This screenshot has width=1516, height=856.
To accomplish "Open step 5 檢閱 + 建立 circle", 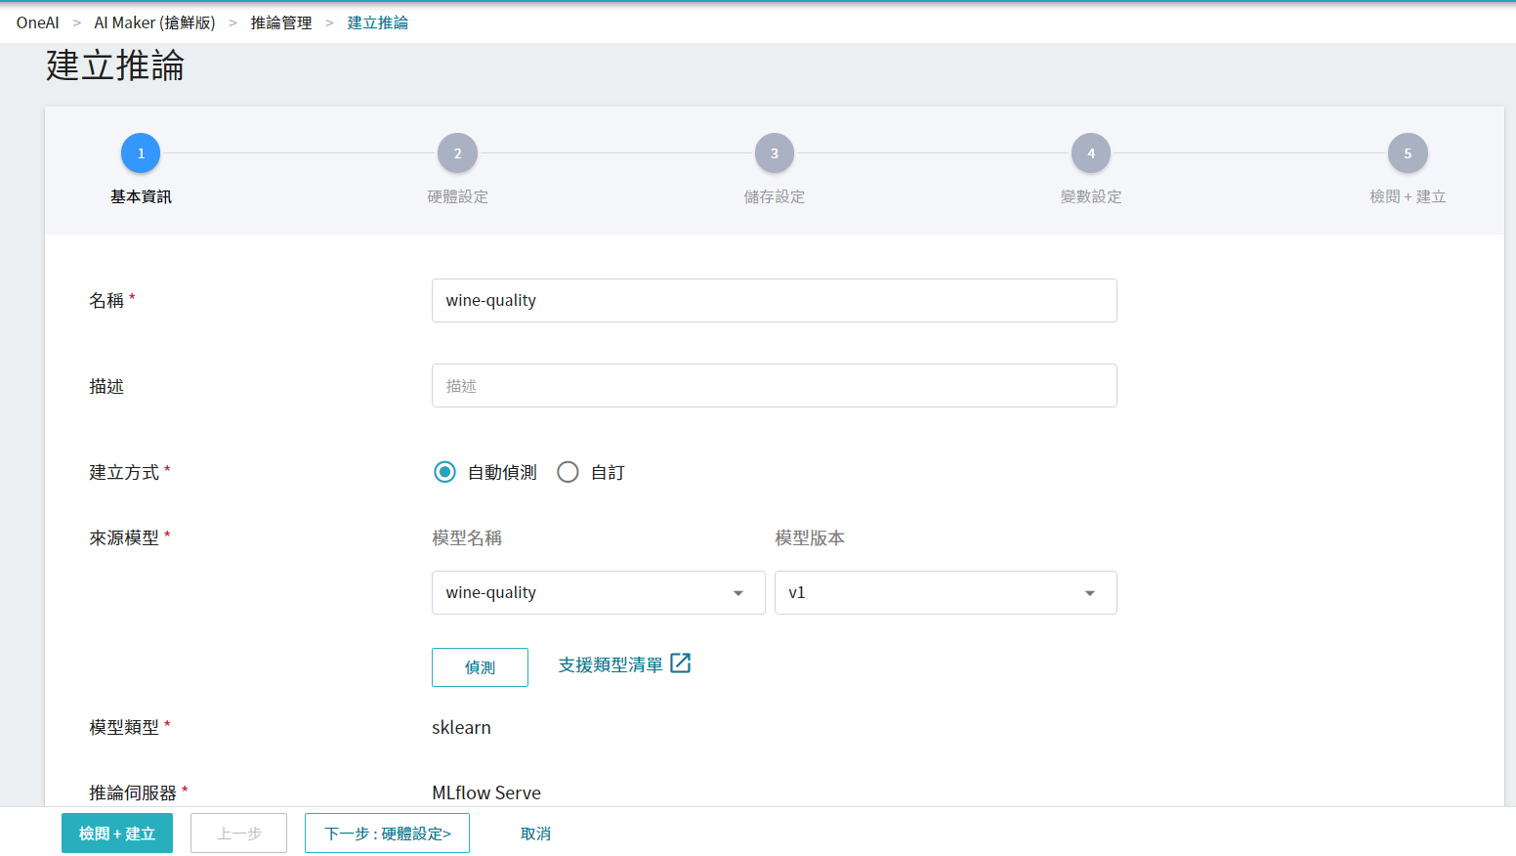I will click(x=1407, y=153).
